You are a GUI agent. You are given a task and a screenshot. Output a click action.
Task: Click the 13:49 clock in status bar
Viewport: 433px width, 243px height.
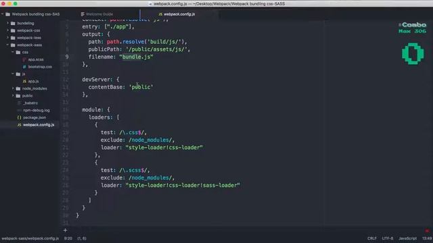tap(427, 238)
